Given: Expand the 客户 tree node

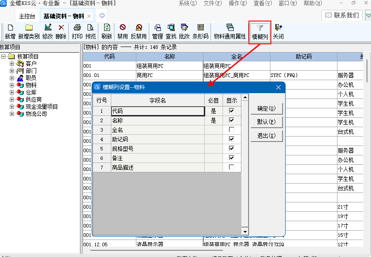Looking at the screenshot, I should 12,64.
